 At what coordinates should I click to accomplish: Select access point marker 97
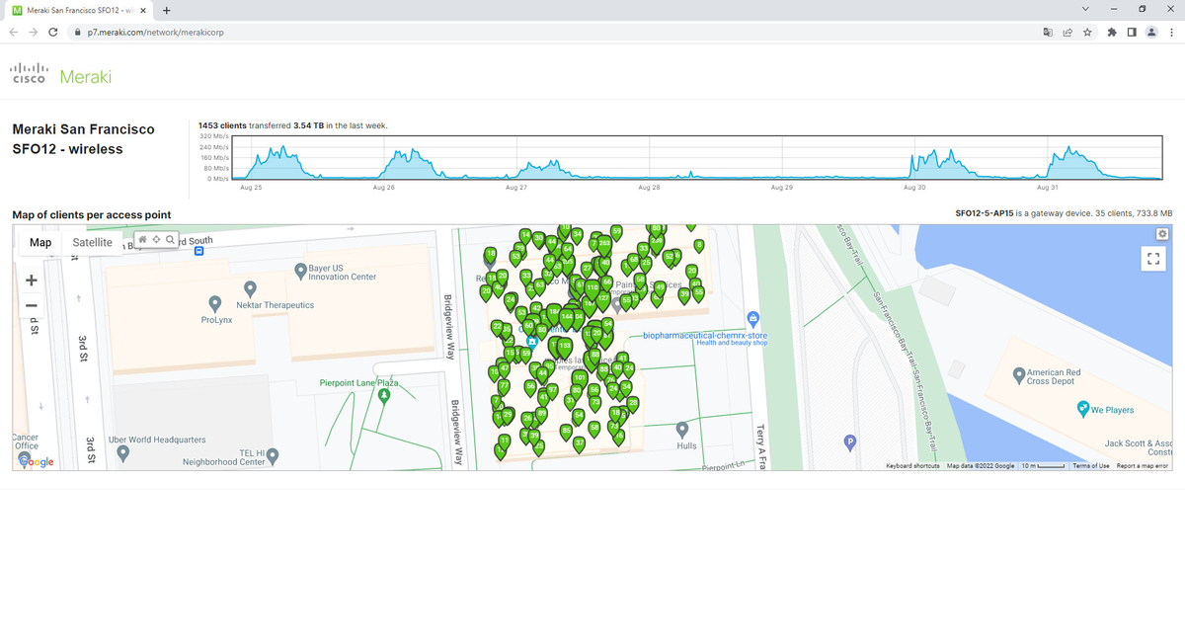coord(552,391)
